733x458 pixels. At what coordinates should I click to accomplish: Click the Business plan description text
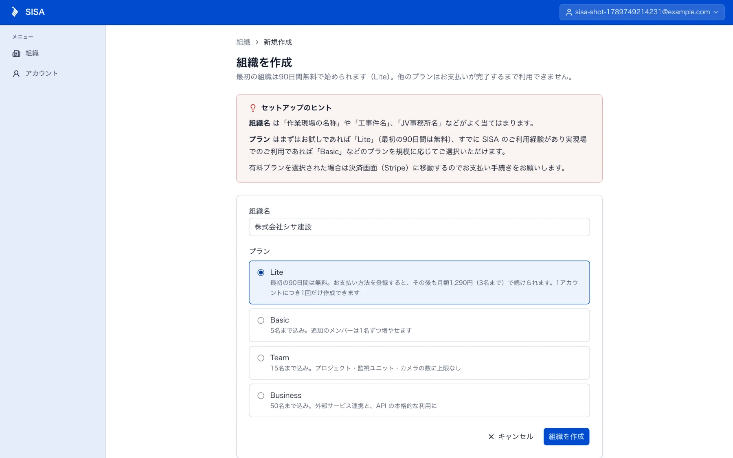[x=353, y=406]
